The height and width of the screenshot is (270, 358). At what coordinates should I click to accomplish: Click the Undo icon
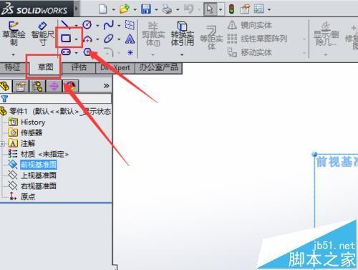tap(189, 9)
